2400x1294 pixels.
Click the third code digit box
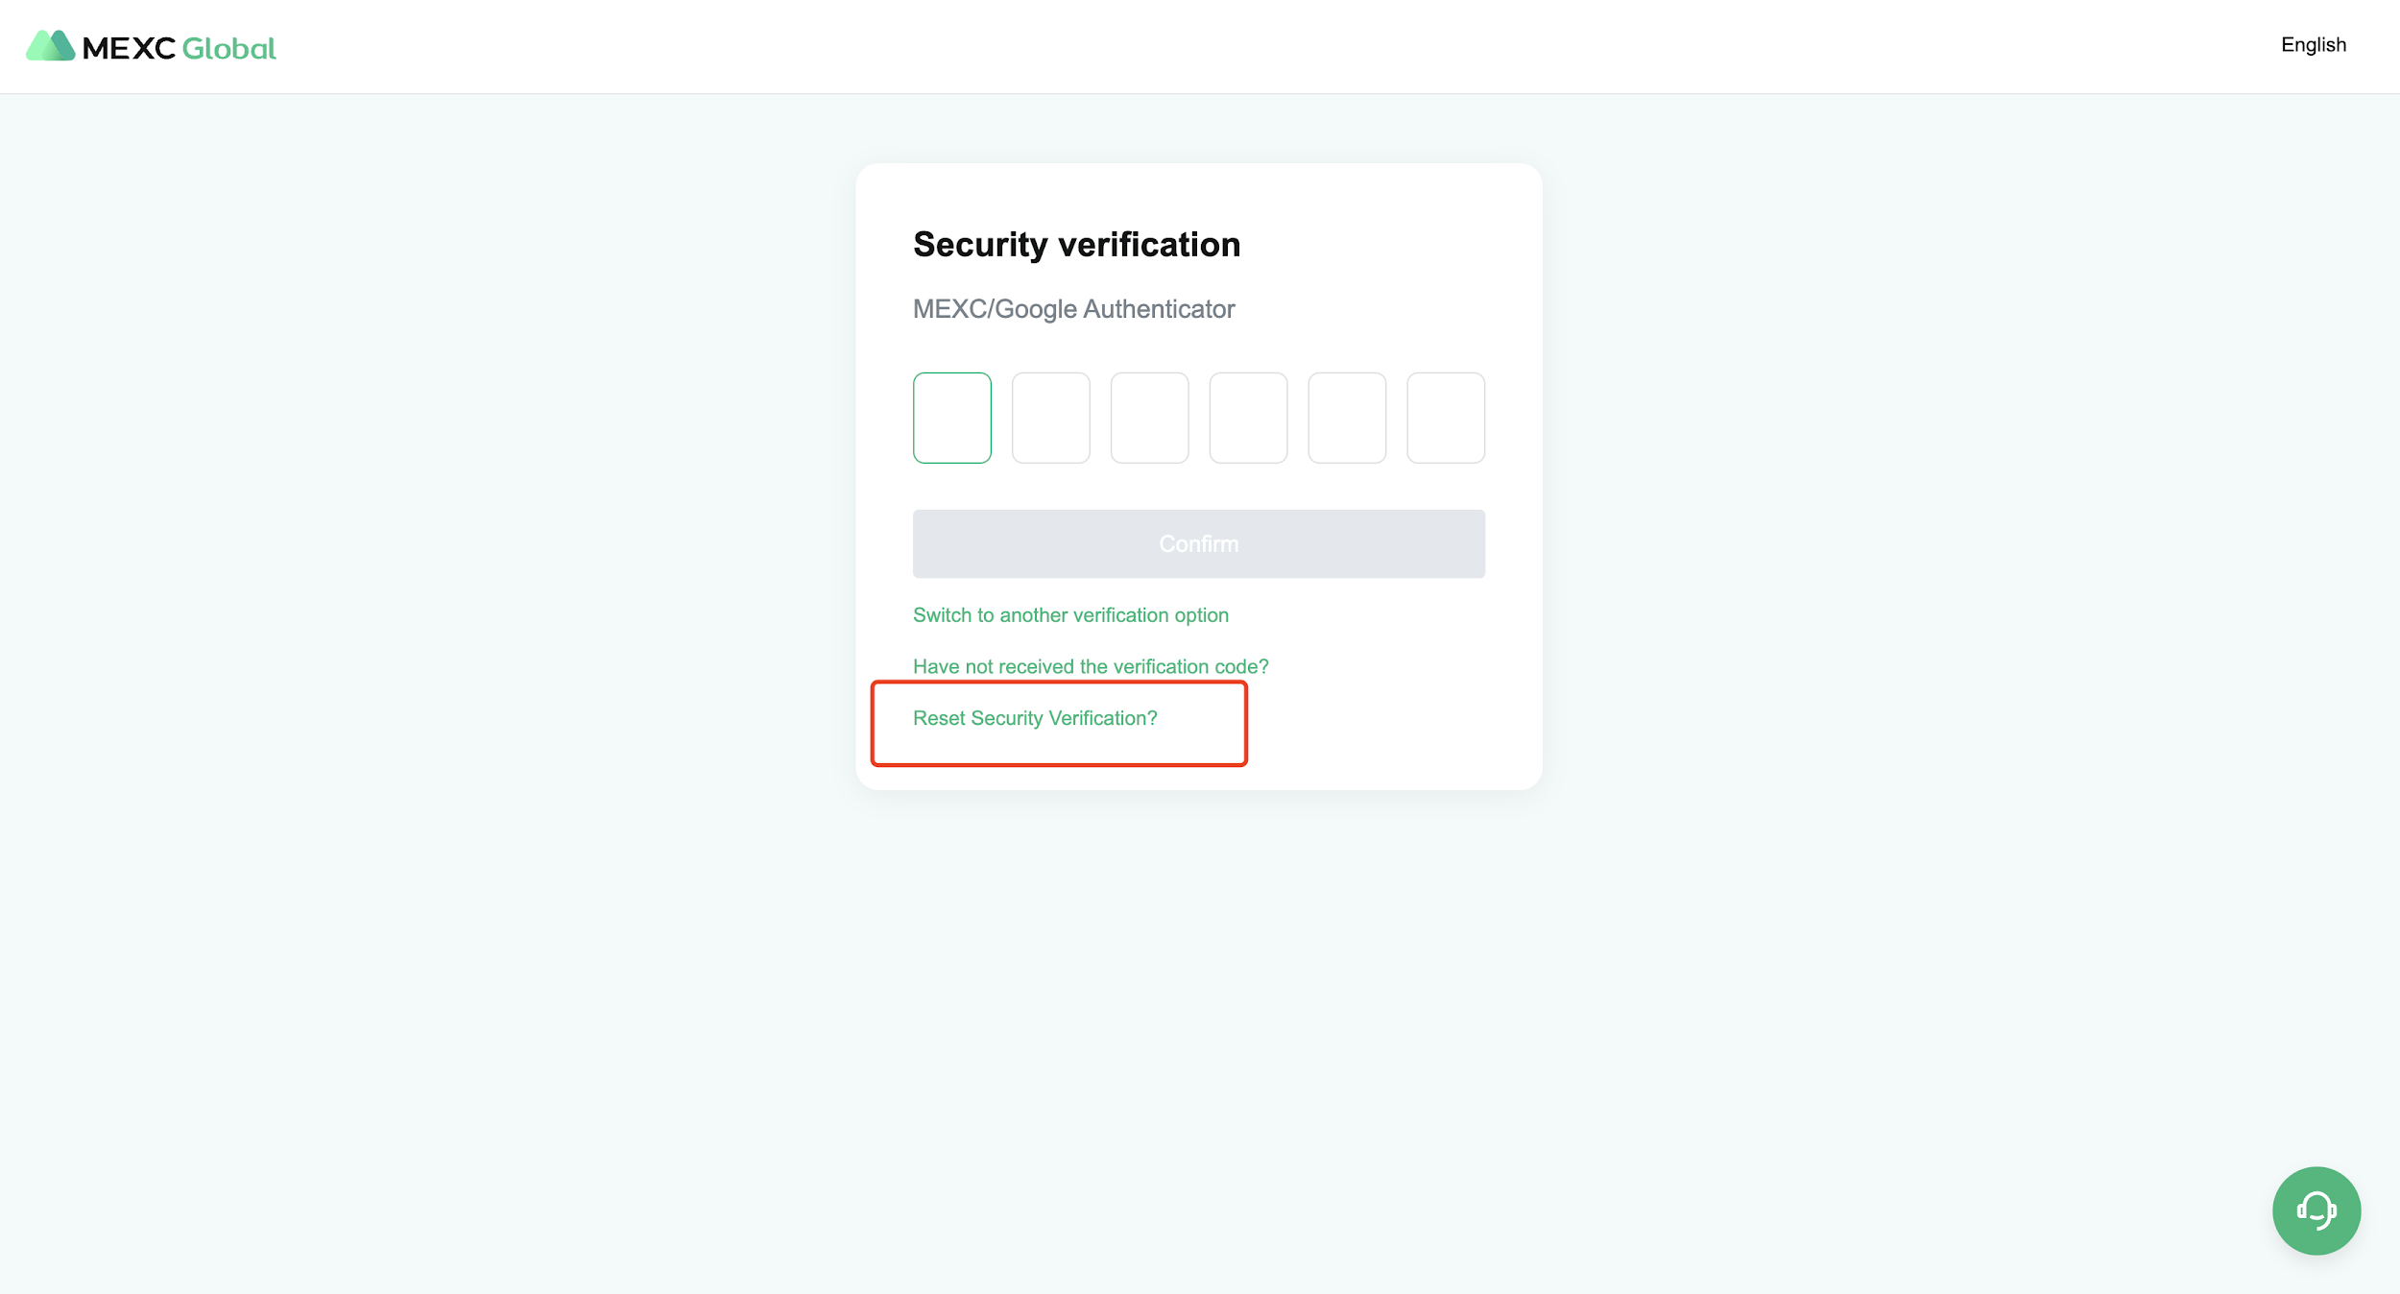point(1149,418)
